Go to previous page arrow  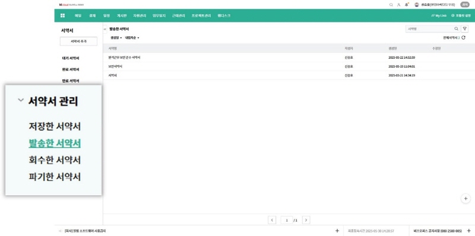pyautogui.click(x=272, y=220)
